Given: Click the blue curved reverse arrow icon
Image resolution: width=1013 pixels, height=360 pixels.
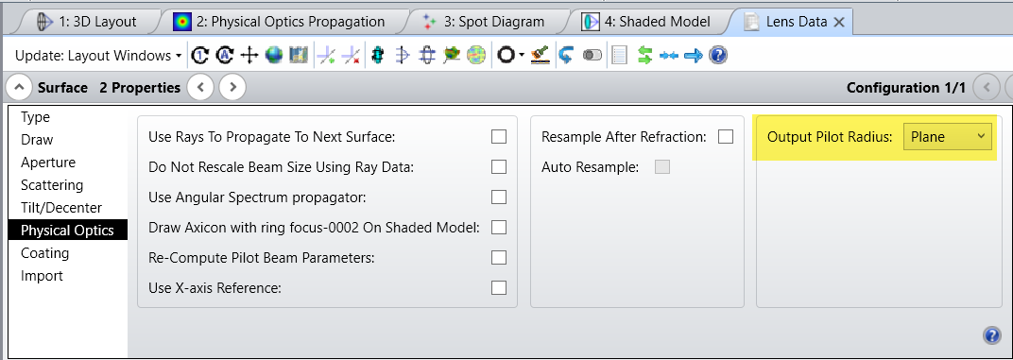Looking at the screenshot, I should tap(567, 56).
